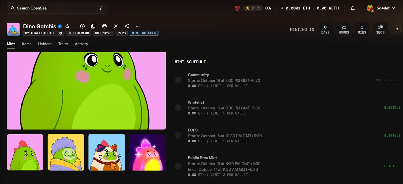Screen dimensions: 403x184
Task: Click 'Ends: October 17 at 11:30 AM' text
Action: point(213,169)
